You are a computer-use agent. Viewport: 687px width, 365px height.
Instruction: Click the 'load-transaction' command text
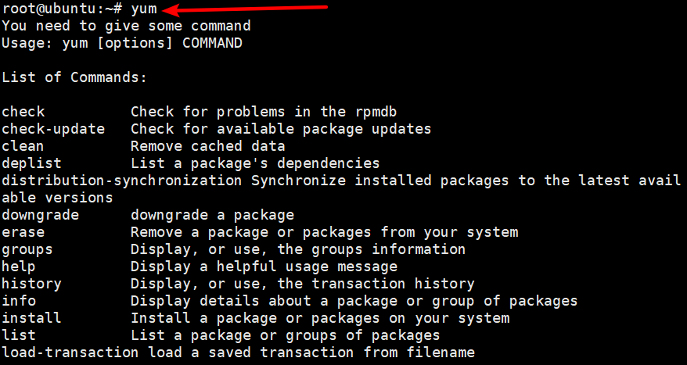click(x=70, y=352)
